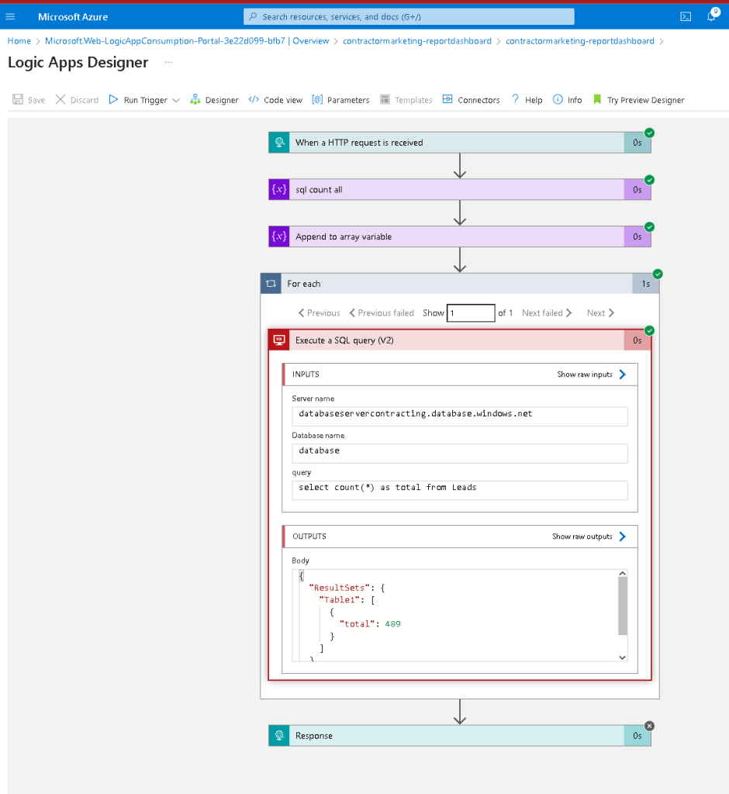Click the Server name value field
Screen dimensions: 729x794
point(459,416)
